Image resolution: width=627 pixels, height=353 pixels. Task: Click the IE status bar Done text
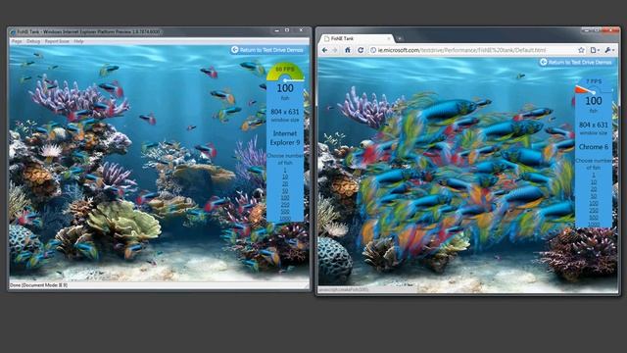click(x=38, y=285)
